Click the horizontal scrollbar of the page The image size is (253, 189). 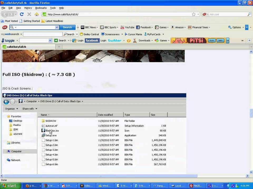pos(100,176)
